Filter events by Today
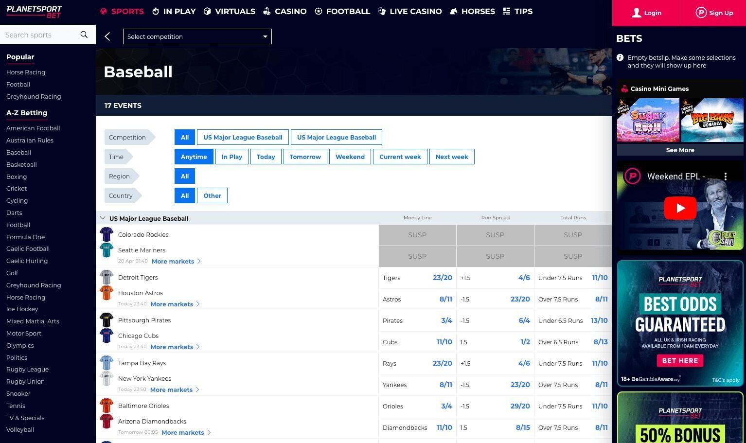The image size is (746, 443). [266, 157]
